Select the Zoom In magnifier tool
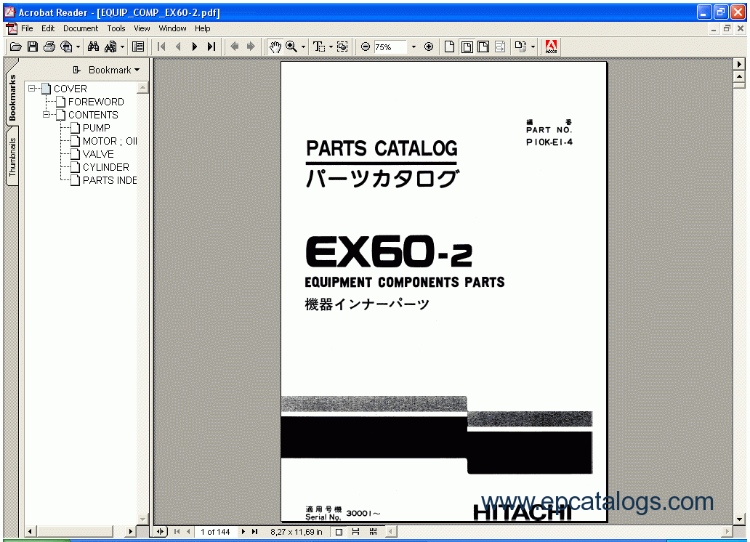Viewport: 750px width, 542px height. coord(291,47)
